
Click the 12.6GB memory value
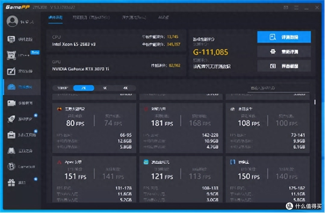125,141
